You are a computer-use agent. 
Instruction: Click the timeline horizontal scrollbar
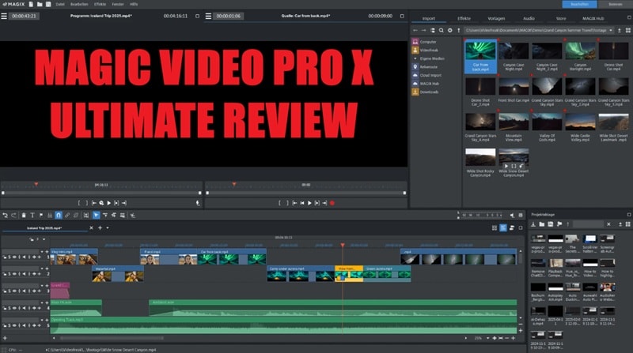pos(112,339)
